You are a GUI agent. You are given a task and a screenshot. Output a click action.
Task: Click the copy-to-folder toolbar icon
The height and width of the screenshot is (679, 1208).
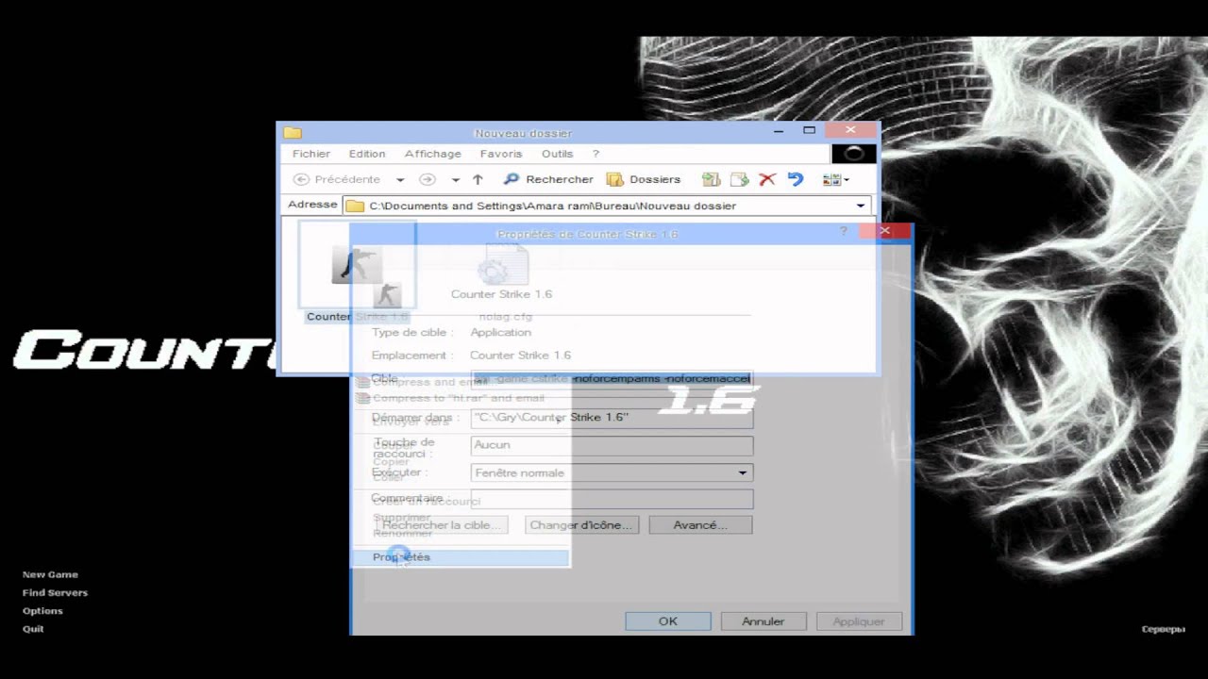point(740,179)
